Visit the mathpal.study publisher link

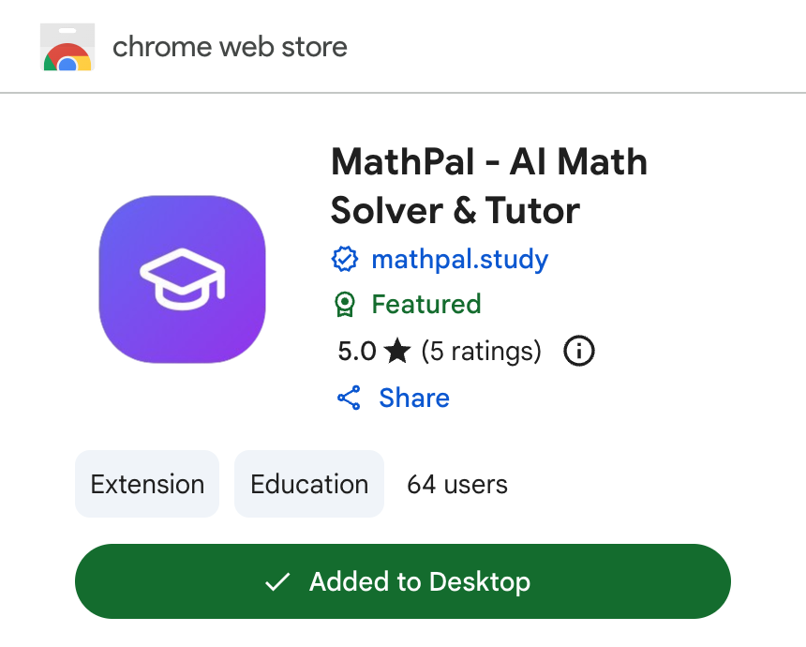tap(459, 259)
